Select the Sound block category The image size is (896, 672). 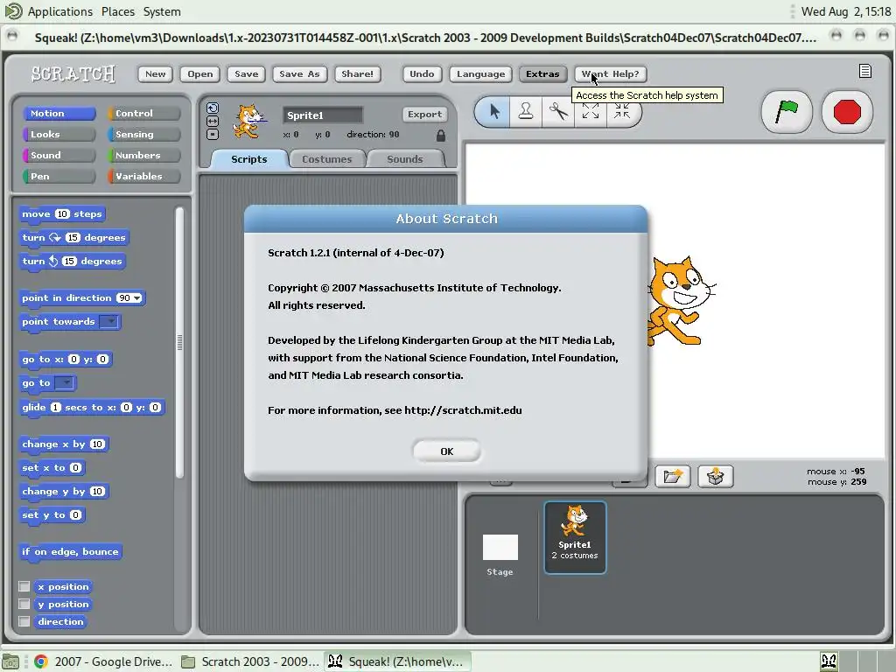(59, 156)
